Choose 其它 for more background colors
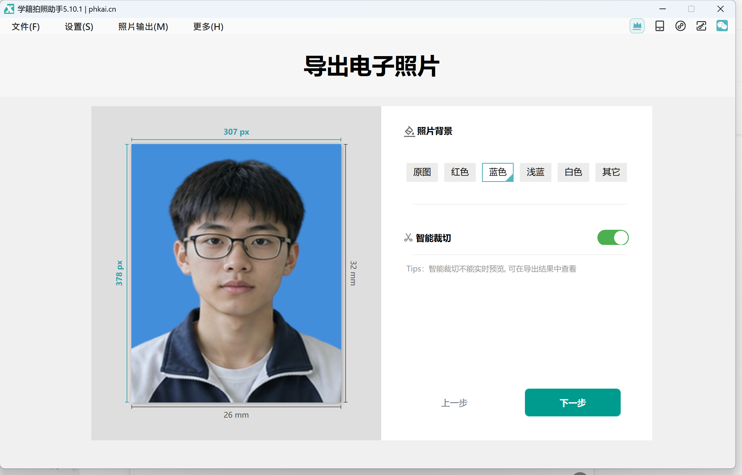 pyautogui.click(x=611, y=172)
